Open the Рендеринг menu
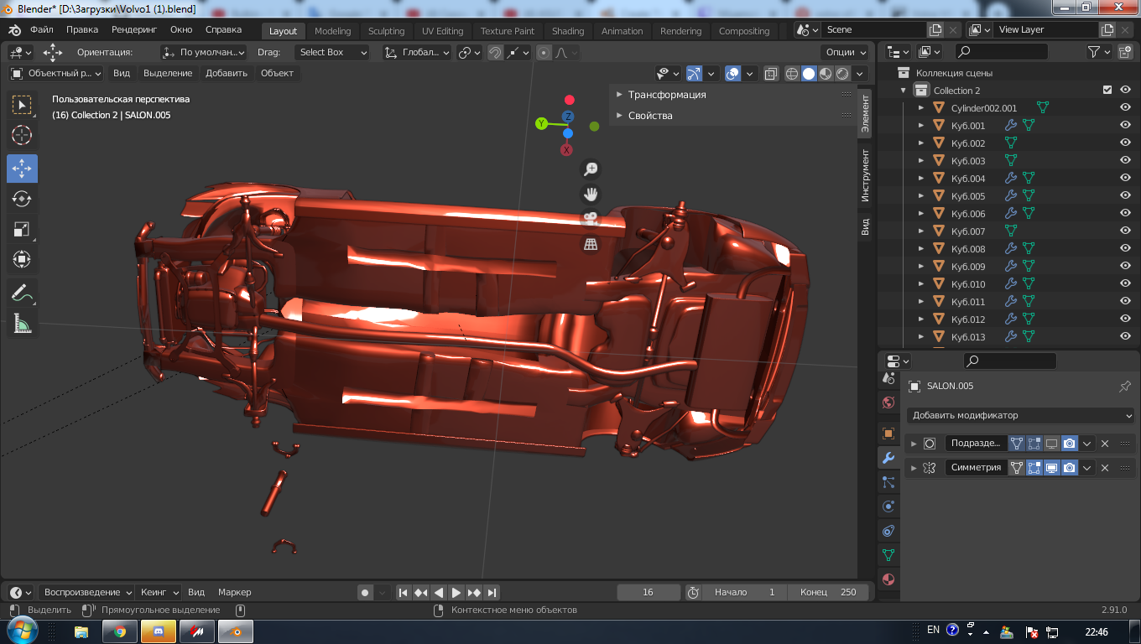The image size is (1141, 644). click(134, 29)
